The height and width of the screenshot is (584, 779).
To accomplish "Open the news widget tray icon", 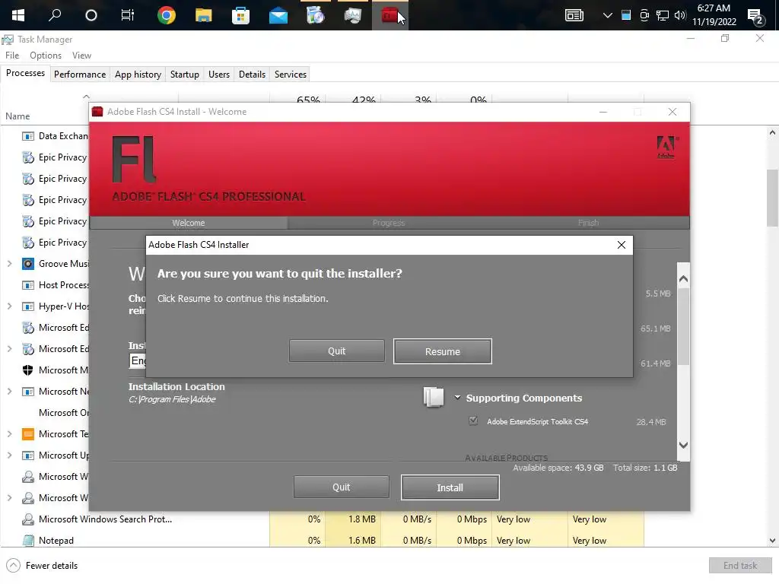I will pos(574,15).
